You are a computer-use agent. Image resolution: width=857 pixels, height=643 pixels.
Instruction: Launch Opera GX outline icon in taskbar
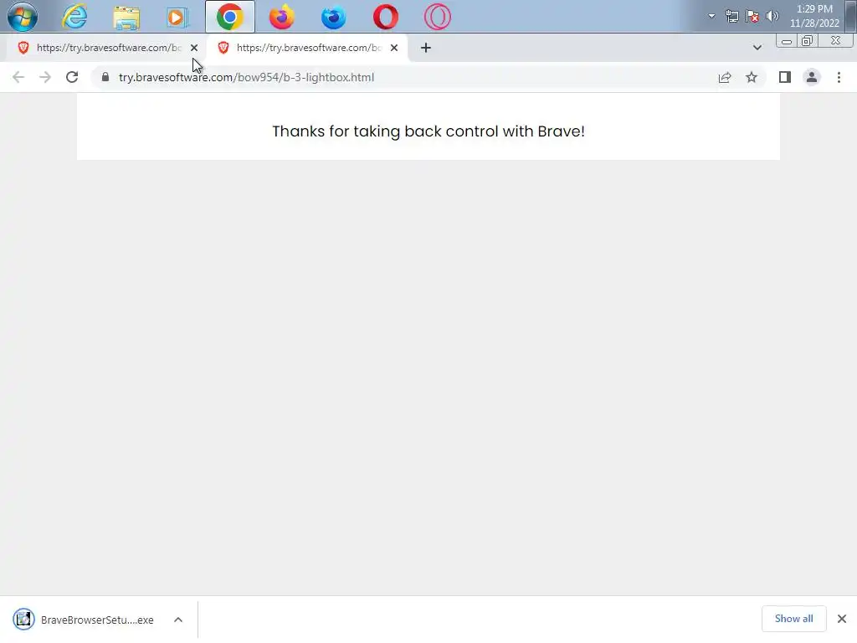(437, 17)
